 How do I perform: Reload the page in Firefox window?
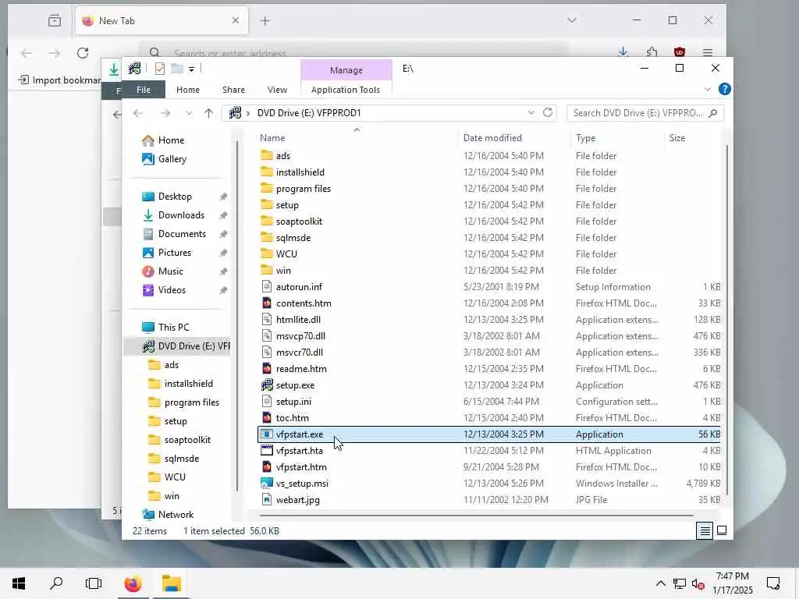83,53
